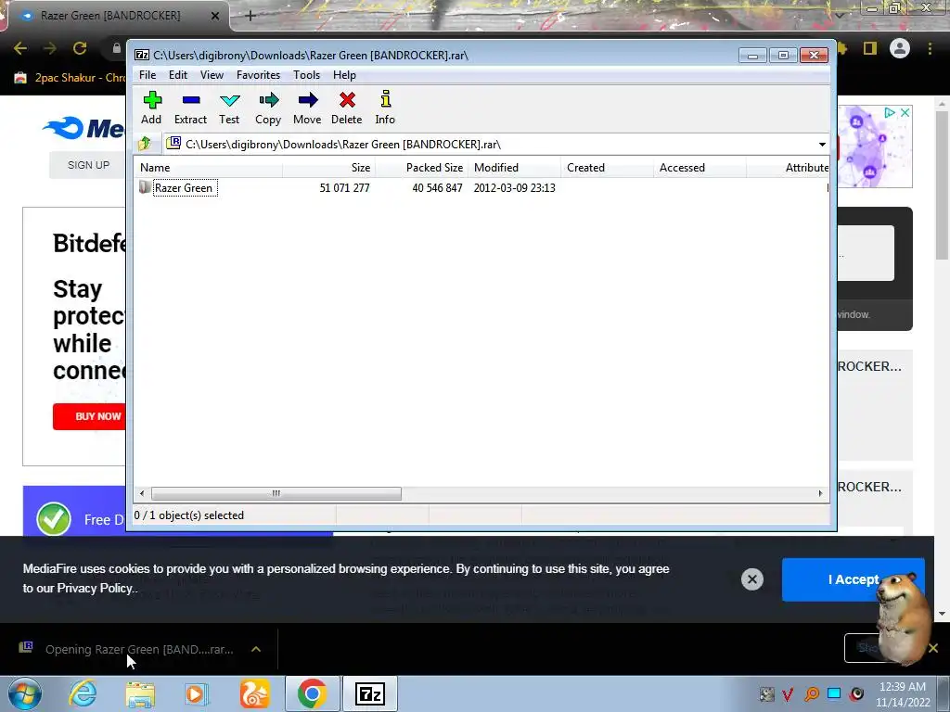Sort by Packed Size column header
The height and width of the screenshot is (712, 950).
pos(422,168)
